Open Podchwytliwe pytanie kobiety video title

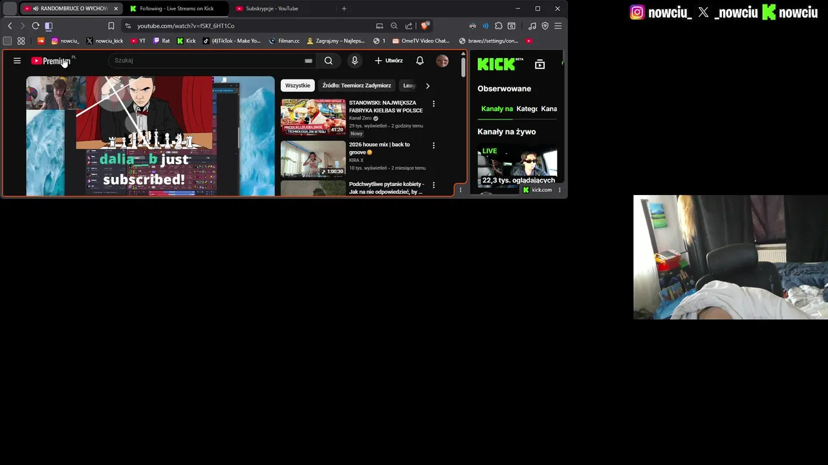click(x=386, y=188)
